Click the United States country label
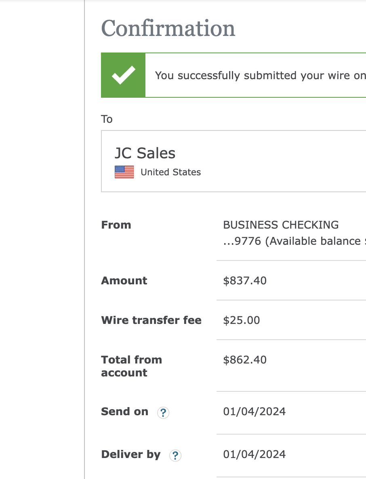 (x=171, y=172)
